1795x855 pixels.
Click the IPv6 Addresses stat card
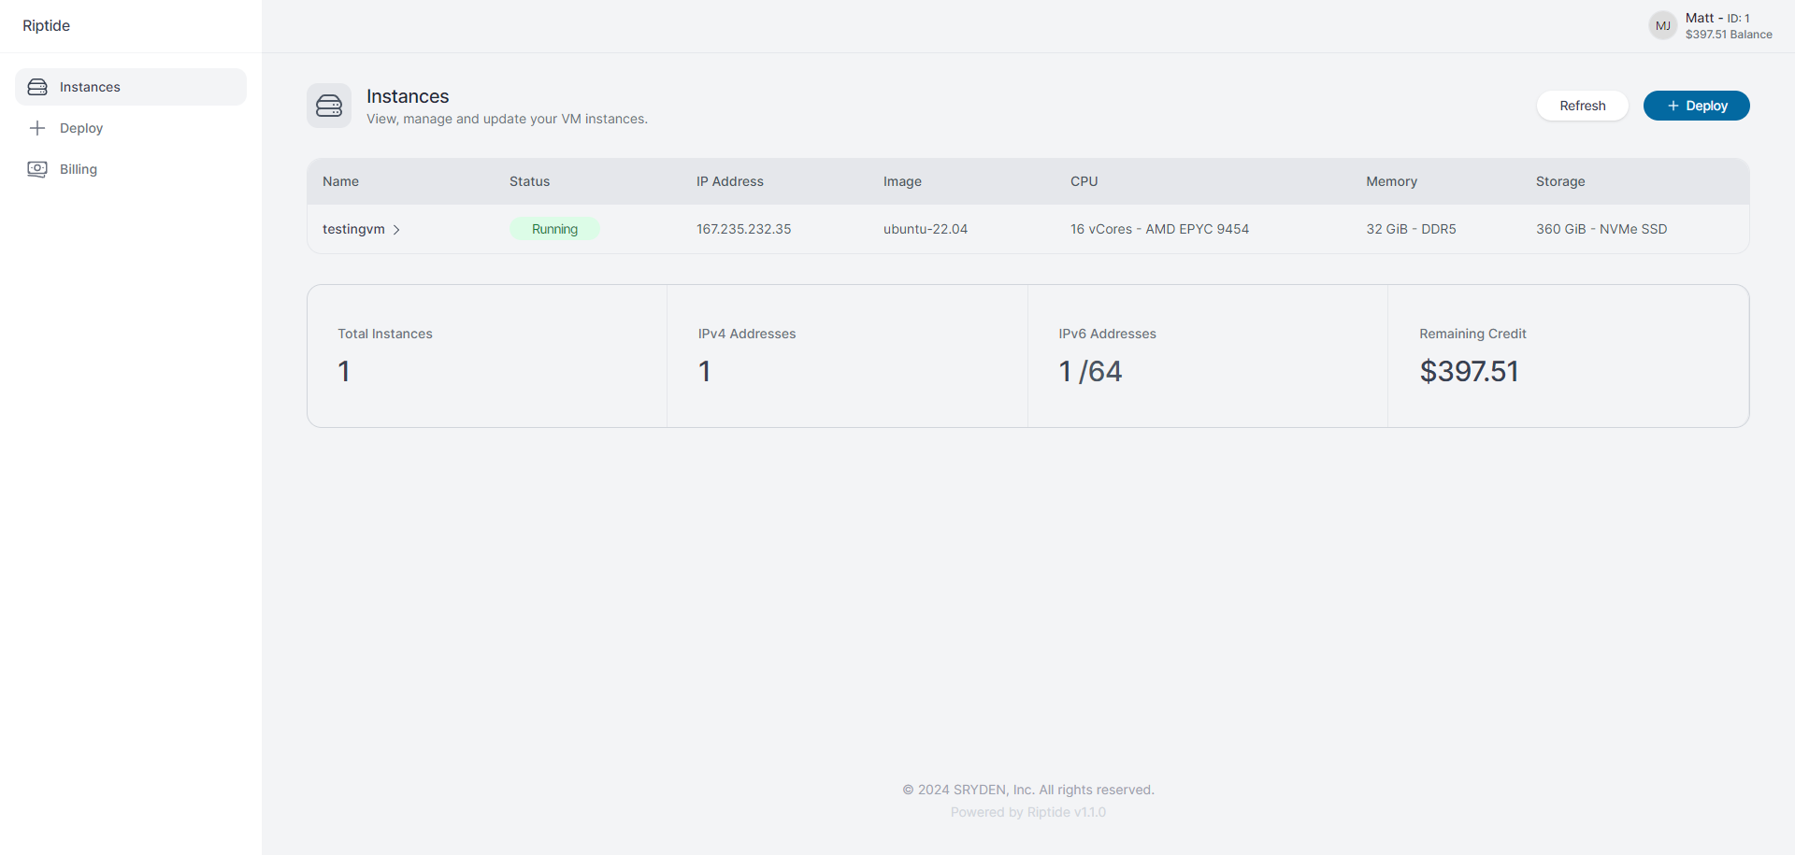pyautogui.click(x=1207, y=356)
